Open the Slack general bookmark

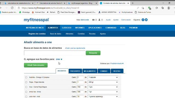click(x=87, y=12)
